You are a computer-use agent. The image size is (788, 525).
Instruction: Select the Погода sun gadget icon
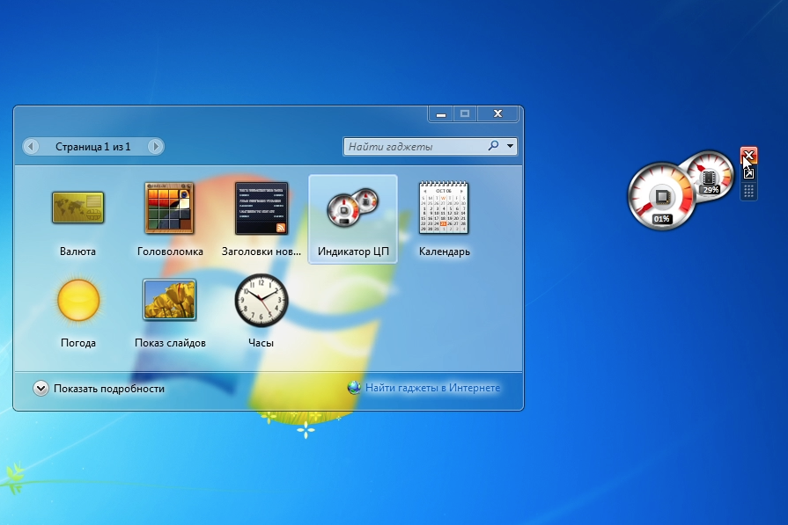(78, 300)
